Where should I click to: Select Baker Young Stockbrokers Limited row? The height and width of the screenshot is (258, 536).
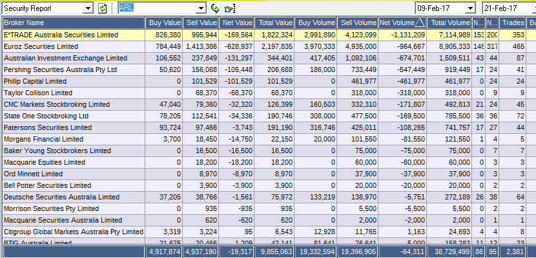tap(268, 151)
